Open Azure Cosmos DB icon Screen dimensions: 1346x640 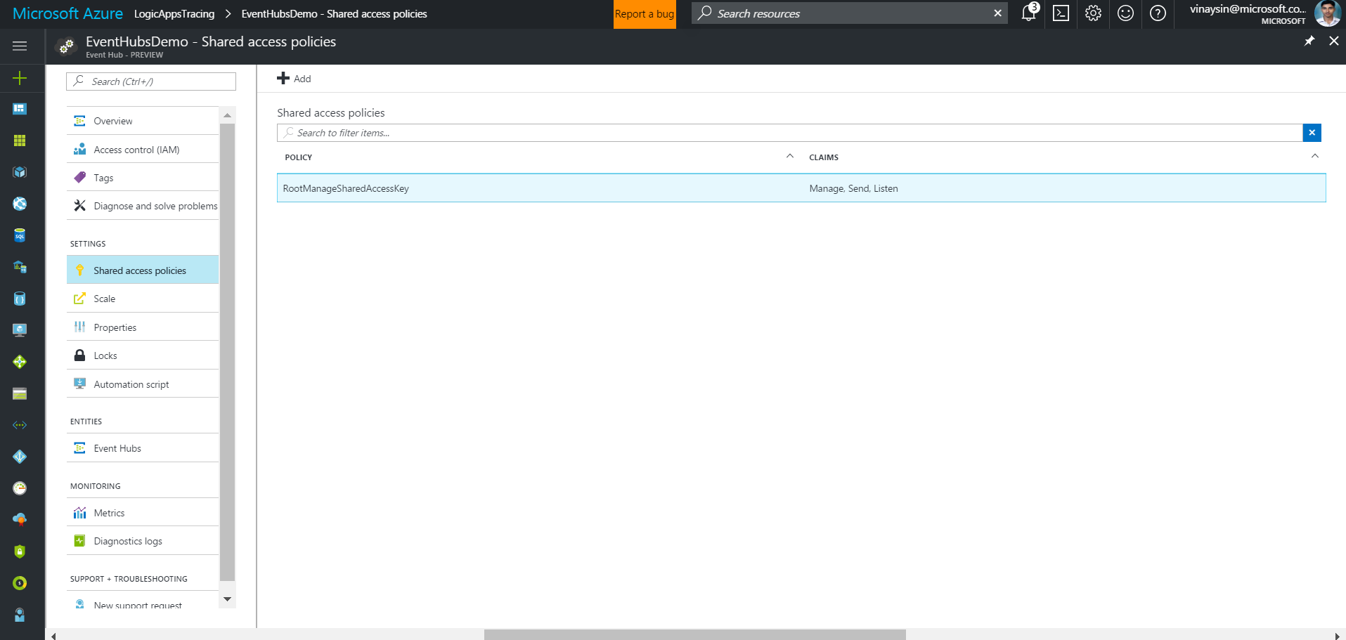pyautogui.click(x=20, y=299)
